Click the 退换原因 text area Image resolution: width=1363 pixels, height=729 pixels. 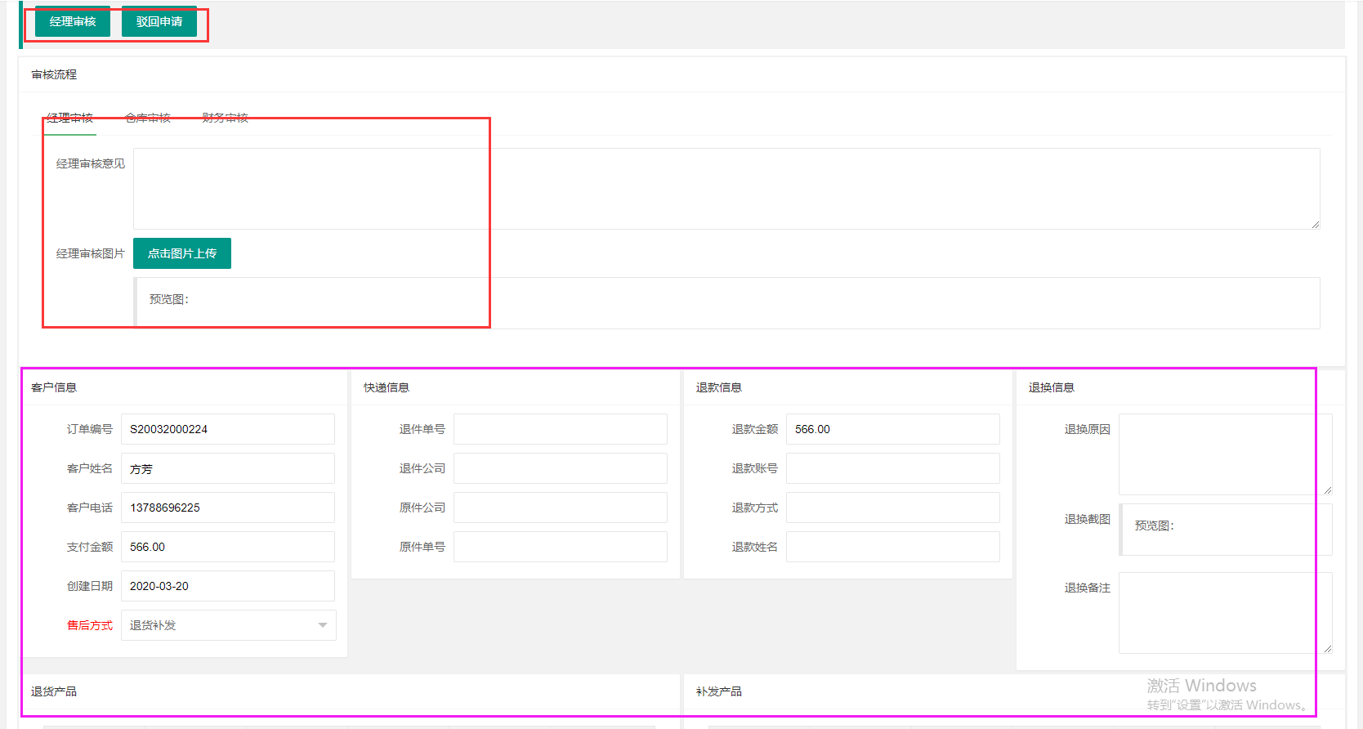tap(1226, 454)
